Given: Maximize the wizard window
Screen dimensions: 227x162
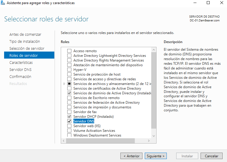Looking at the screenshot, I should pos(208,3).
